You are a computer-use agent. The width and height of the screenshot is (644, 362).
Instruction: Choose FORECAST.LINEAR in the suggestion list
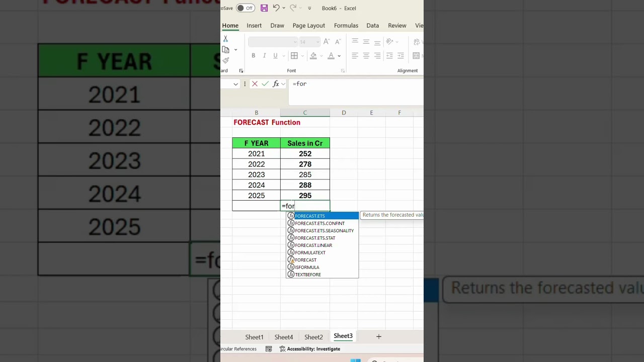tap(323, 245)
